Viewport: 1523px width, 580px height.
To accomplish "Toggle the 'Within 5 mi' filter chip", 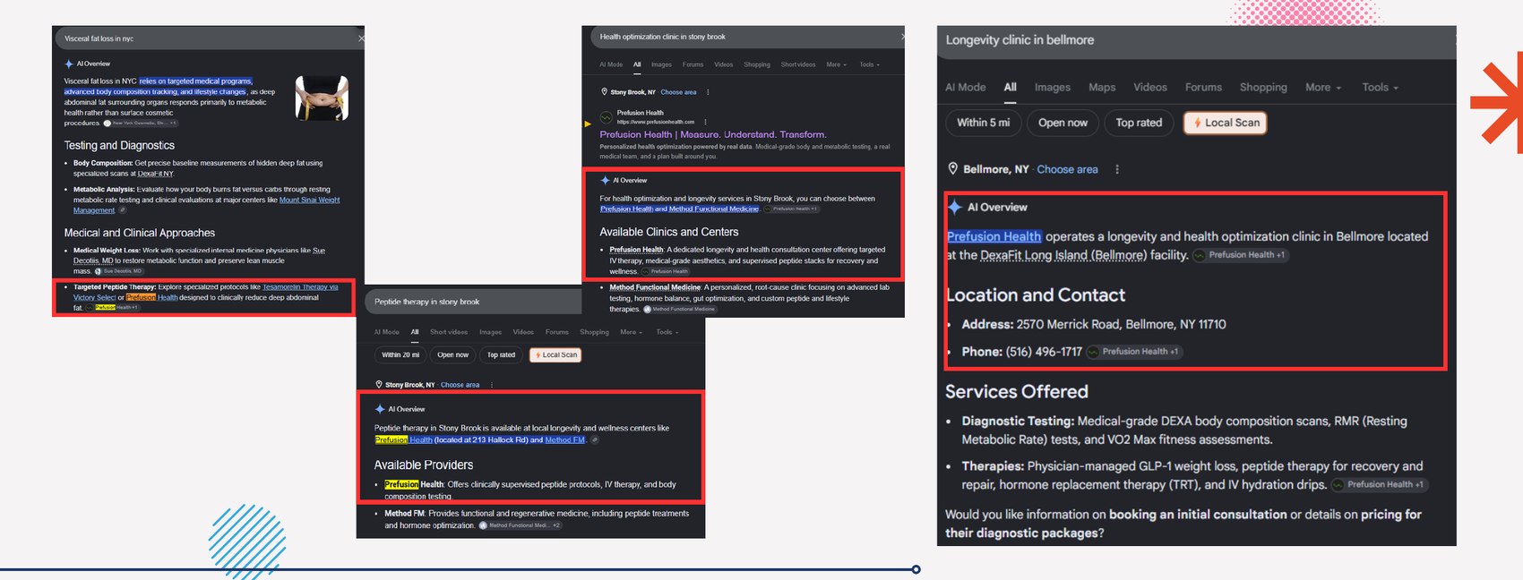I will tap(983, 123).
